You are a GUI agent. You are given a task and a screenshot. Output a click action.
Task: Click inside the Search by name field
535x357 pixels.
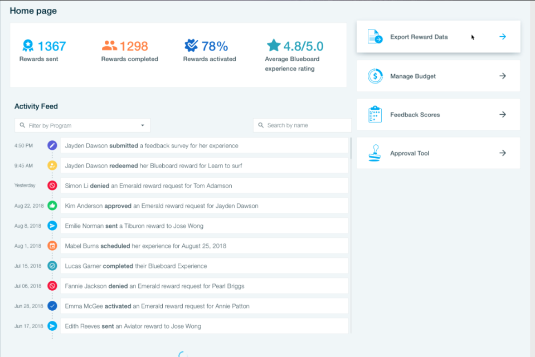coord(304,125)
